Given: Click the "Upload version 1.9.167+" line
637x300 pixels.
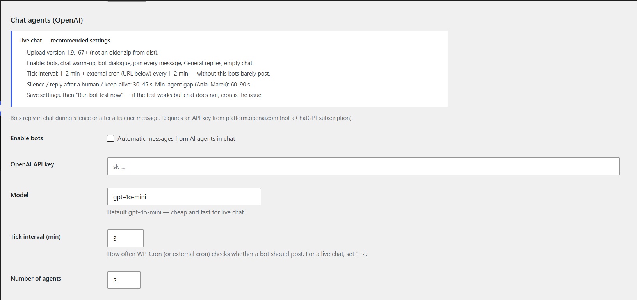Looking at the screenshot, I should (93, 53).
